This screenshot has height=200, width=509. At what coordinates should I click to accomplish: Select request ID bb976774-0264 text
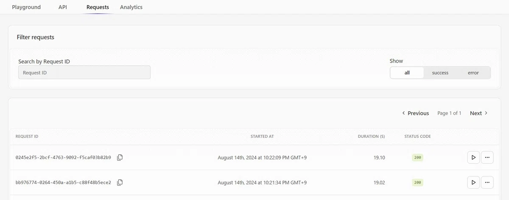[x=63, y=183]
